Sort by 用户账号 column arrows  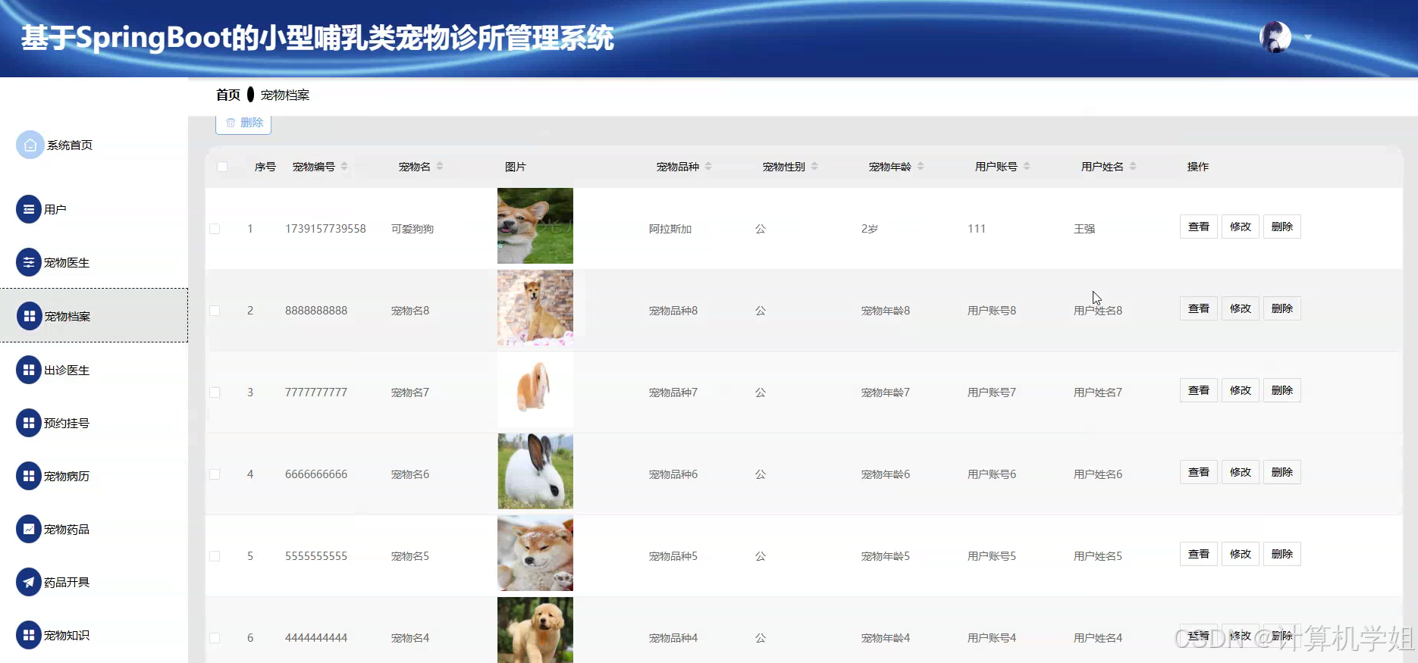[x=1027, y=166]
